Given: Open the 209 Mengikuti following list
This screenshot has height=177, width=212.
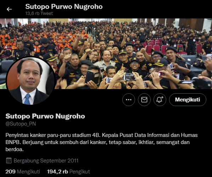Looking at the screenshot, I should [23, 172].
